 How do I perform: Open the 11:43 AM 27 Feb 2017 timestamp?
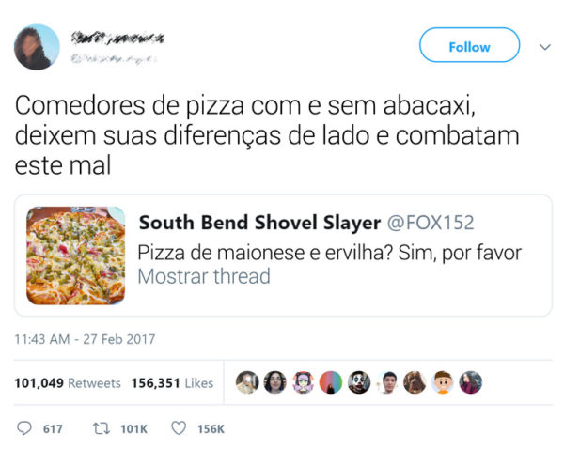[x=85, y=339]
